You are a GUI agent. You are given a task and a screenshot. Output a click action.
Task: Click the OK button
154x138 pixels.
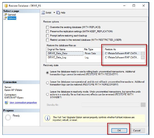tap(119, 131)
